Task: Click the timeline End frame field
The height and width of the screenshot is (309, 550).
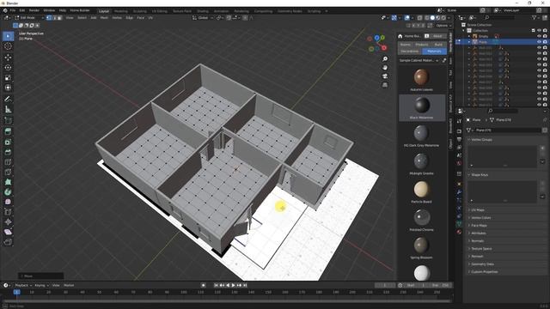Action: [440, 285]
